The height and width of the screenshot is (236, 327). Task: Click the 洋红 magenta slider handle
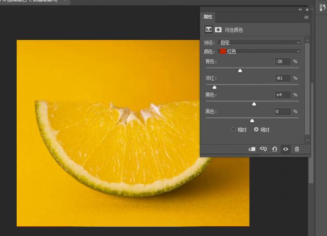point(214,87)
